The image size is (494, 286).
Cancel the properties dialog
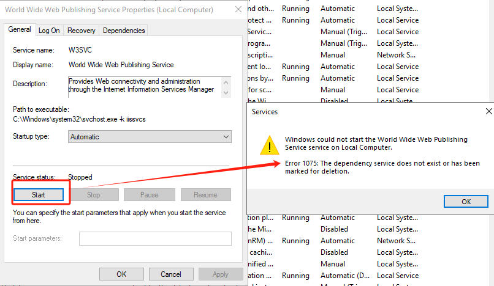(171, 274)
